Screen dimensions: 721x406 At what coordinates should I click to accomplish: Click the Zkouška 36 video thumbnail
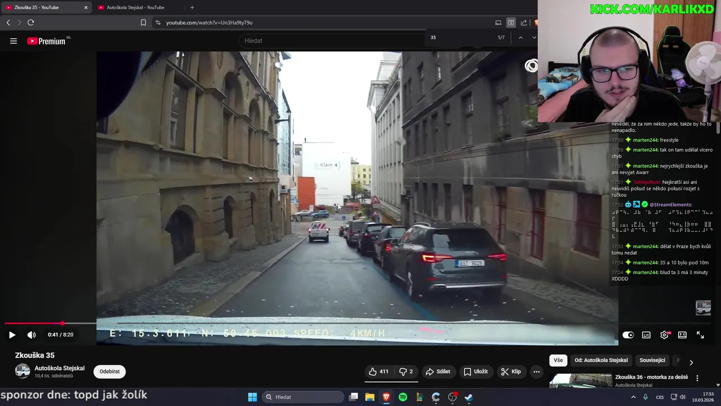coord(581,381)
